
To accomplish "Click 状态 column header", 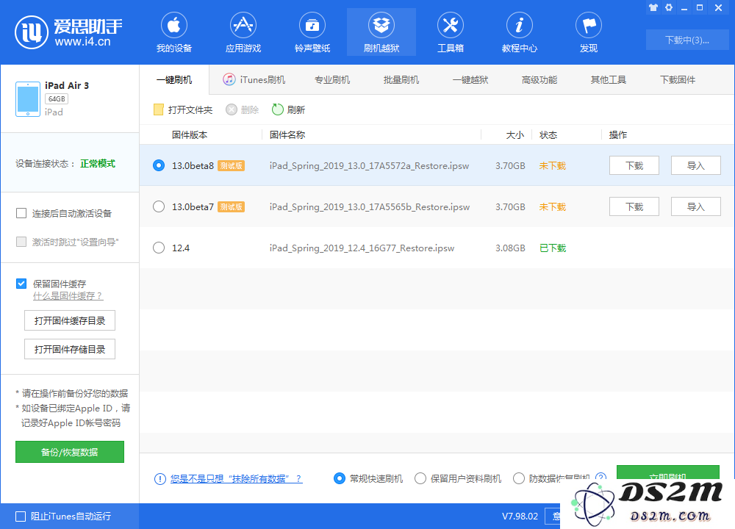I will pyautogui.click(x=548, y=135).
